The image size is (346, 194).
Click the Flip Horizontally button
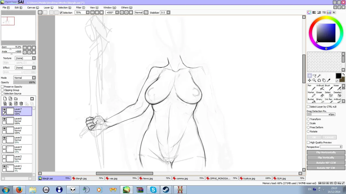(326, 153)
